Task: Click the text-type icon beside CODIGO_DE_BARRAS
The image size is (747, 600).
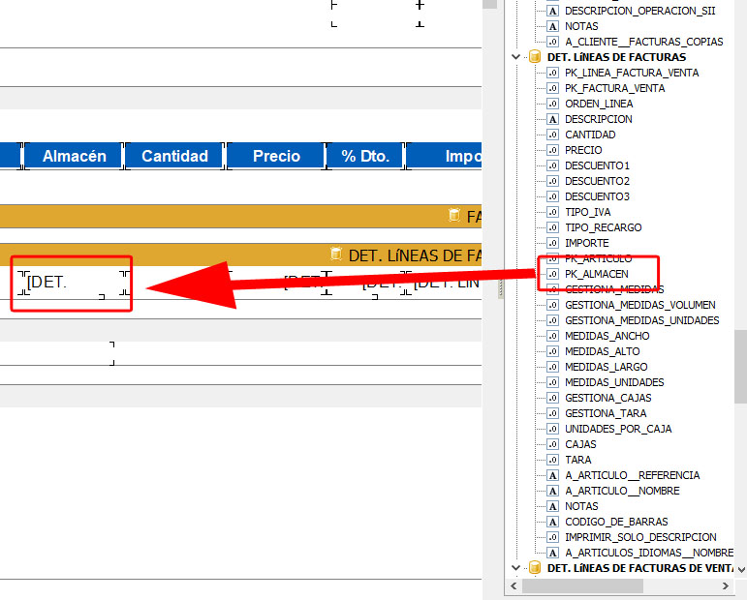Action: point(552,522)
